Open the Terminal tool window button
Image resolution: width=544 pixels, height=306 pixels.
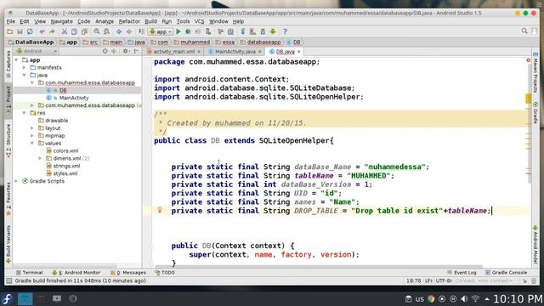pyautogui.click(x=29, y=273)
